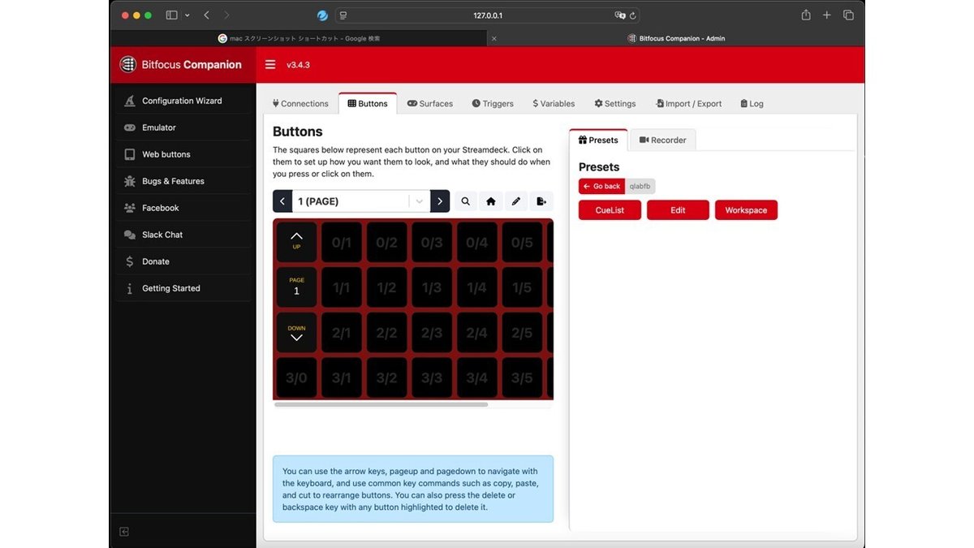Screen dimensions: 974x548
Task: Switch to the Surfaces tab
Action: [x=430, y=104]
